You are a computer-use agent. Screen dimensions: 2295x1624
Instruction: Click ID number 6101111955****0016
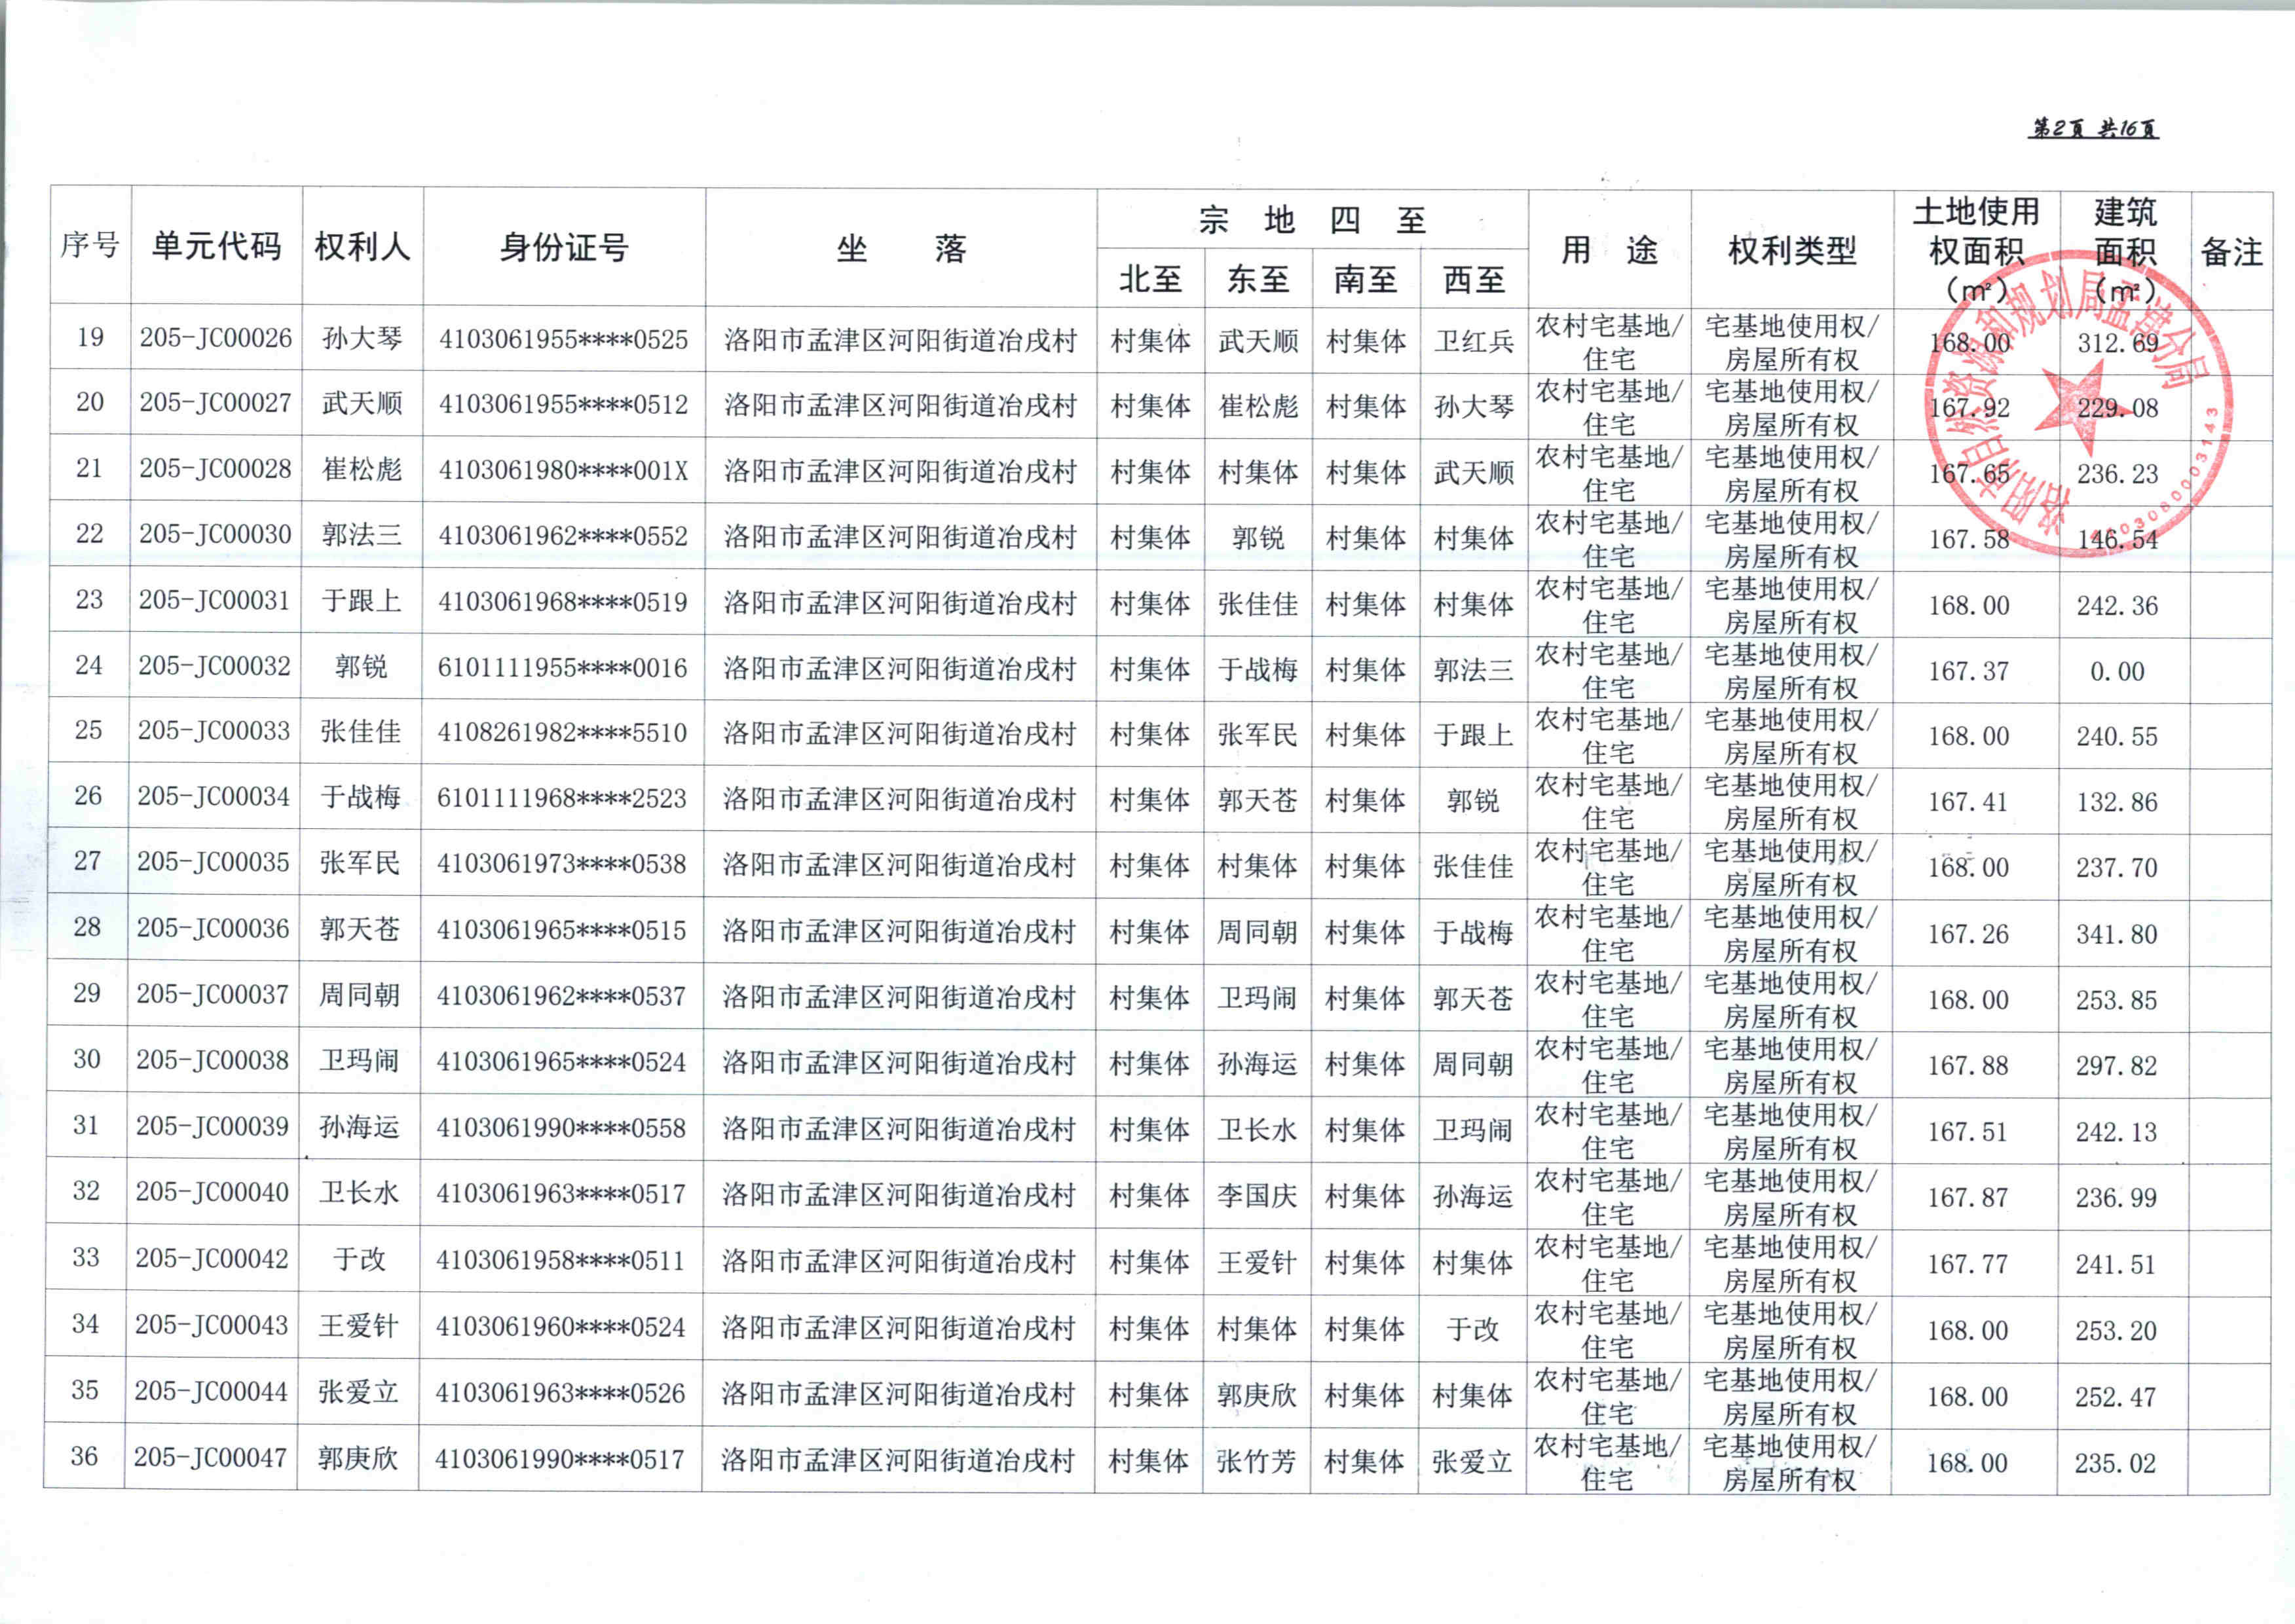562,668
